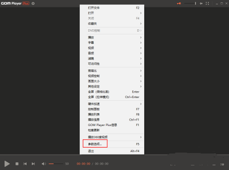Select 全屏 (拉伸模式) Ctrl+Enter menu item
This screenshot has width=229, height=170.
112,97
